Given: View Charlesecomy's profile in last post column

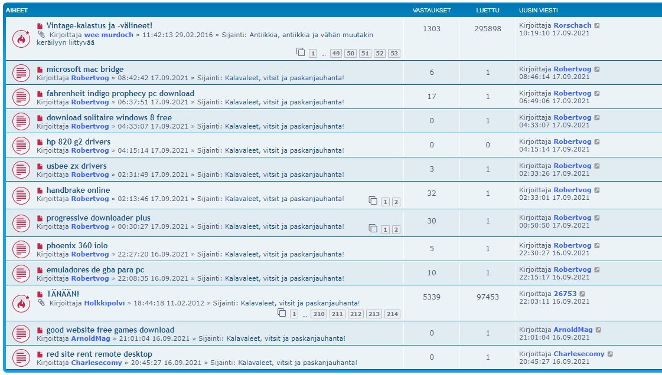Looking at the screenshot, I should [579, 354].
